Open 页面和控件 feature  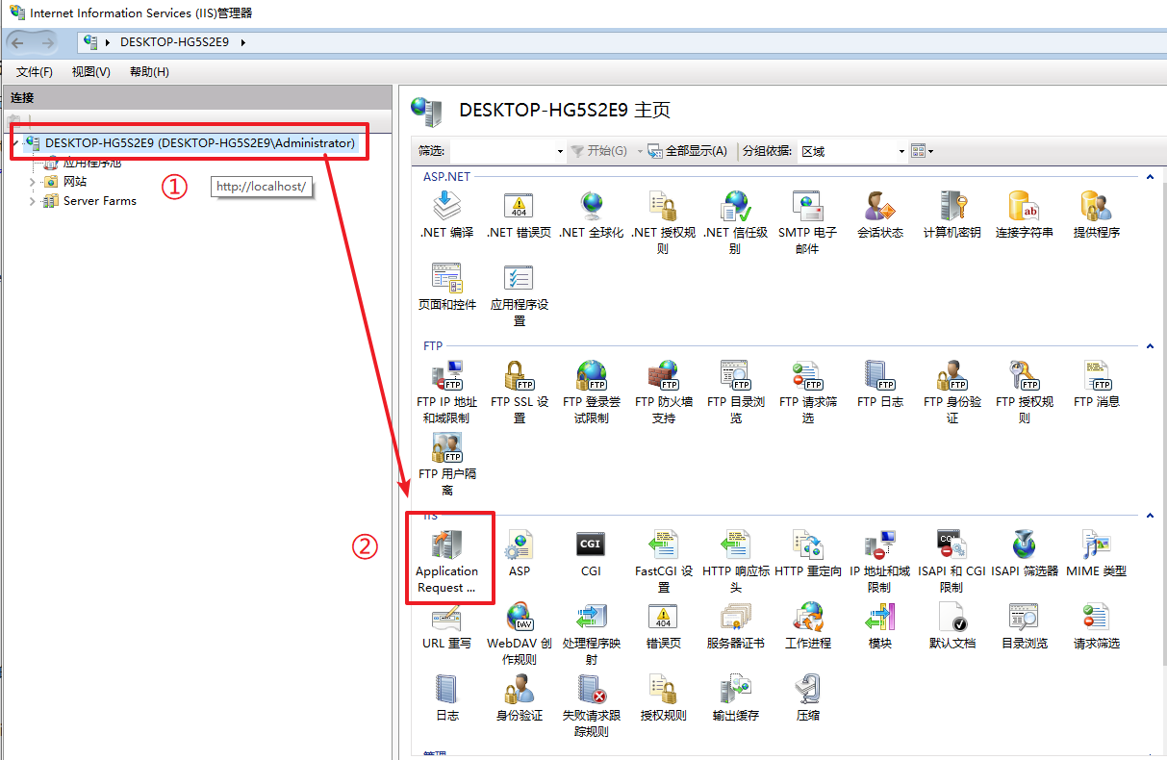(447, 287)
